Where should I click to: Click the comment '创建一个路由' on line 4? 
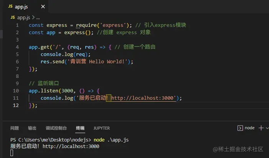tap(139, 47)
